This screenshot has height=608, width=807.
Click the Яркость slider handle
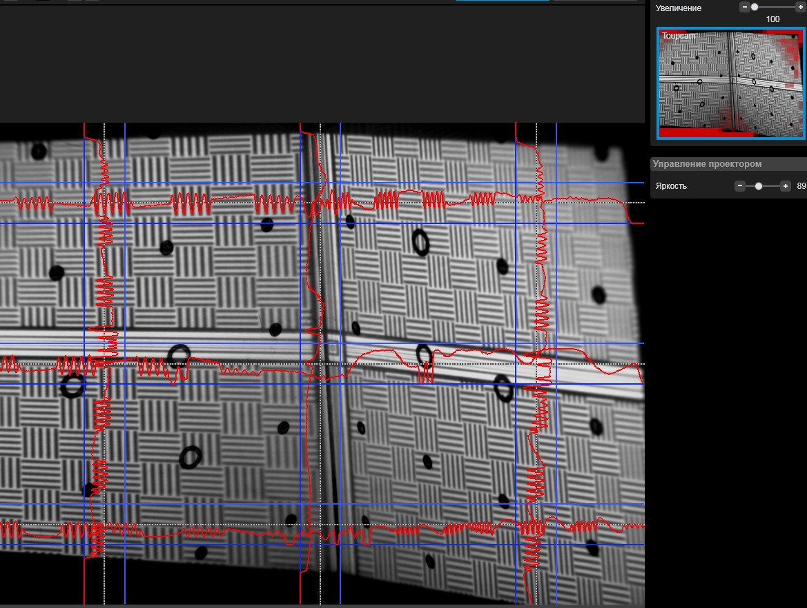[x=759, y=186]
